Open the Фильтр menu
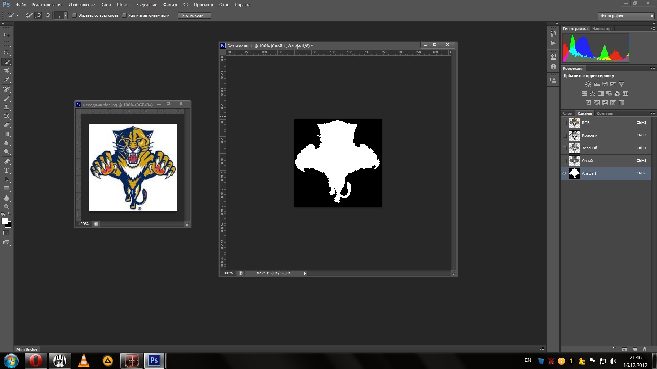Viewport: 657px width, 369px height. 170,5
